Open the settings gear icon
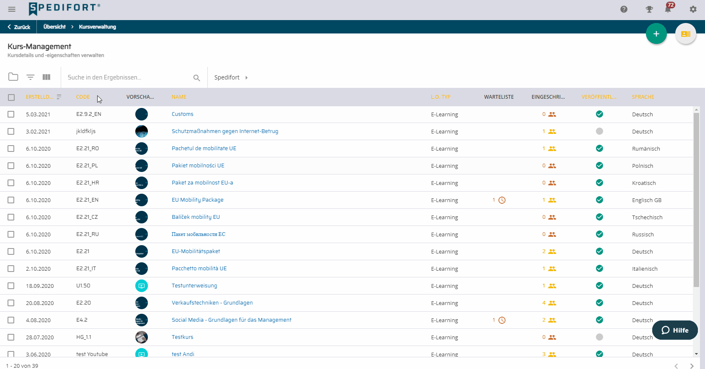Viewport: 705px width, 369px height. pyautogui.click(x=693, y=9)
